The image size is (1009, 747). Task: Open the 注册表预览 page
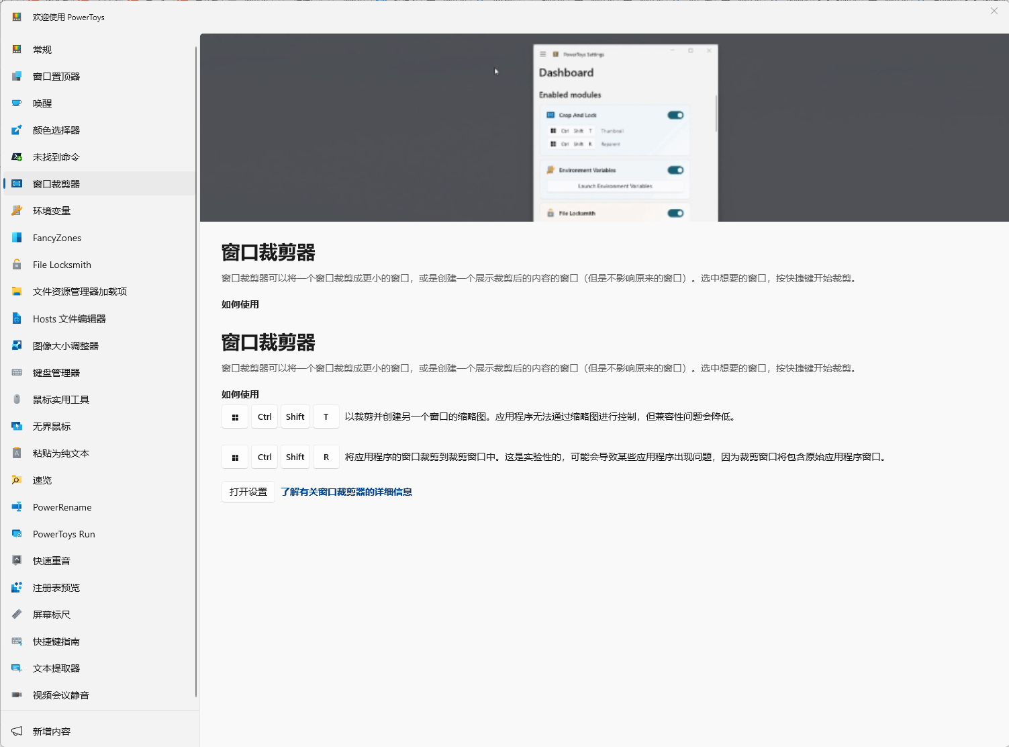pos(99,587)
